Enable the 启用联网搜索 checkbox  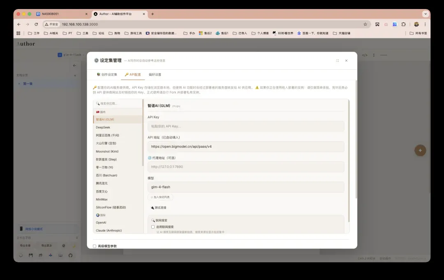153,227
